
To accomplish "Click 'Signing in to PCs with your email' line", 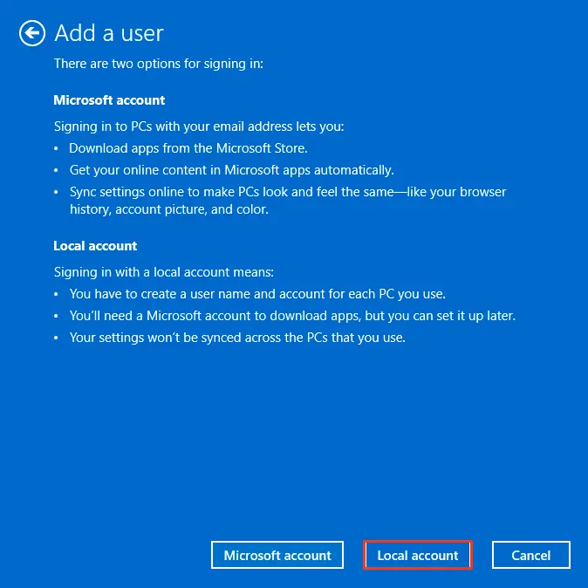I will coord(199,126).
